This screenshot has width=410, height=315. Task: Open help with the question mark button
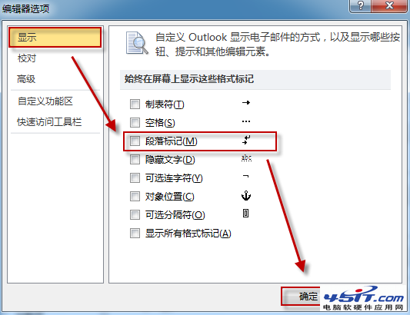click(360, 5)
